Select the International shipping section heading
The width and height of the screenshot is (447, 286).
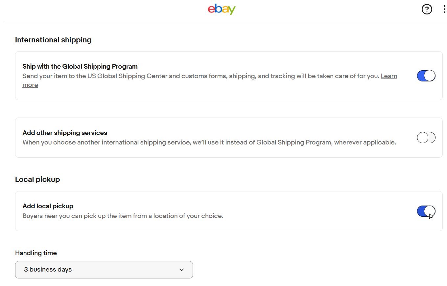(53, 40)
